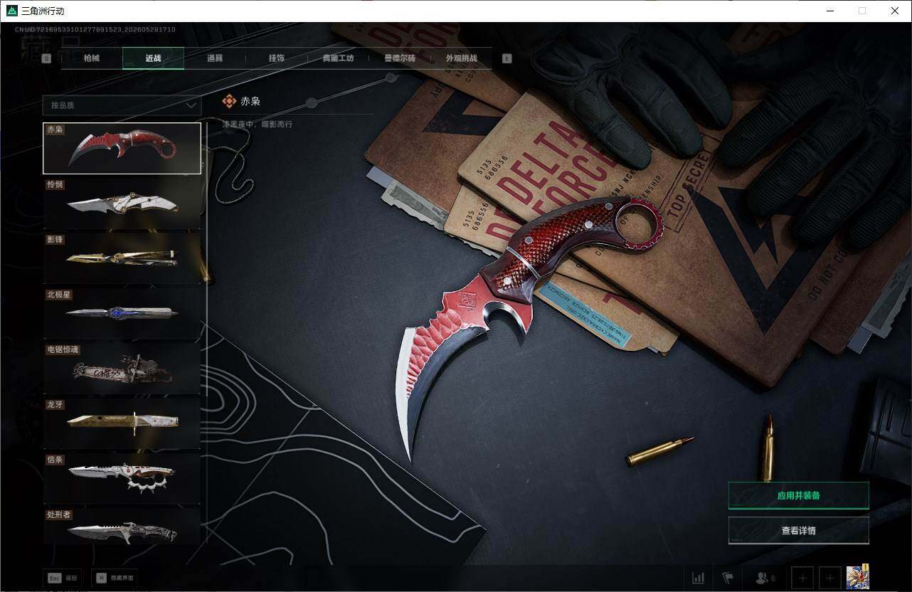This screenshot has height=592, width=912.
Task: Click the first plus squad slot
Action: pos(802,578)
